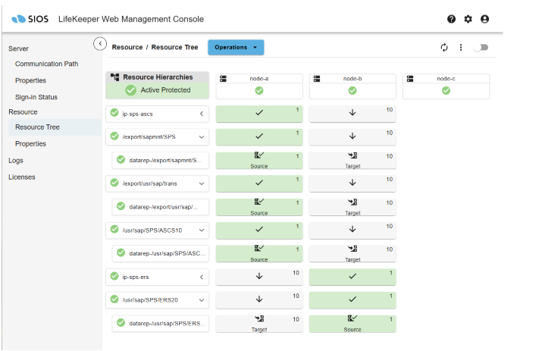Screen dimensions: 542x351
Task: Click the refresh icon
Action: (444, 48)
